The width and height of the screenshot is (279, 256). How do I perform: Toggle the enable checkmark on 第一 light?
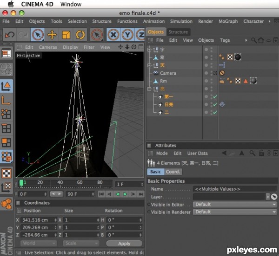pos(215,96)
